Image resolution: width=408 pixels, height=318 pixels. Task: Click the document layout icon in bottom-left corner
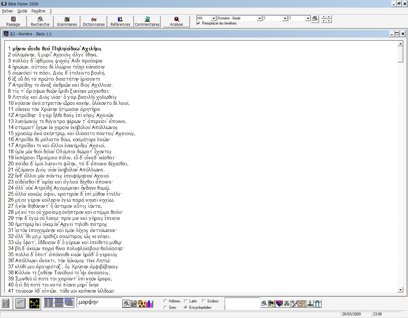click(x=5, y=303)
